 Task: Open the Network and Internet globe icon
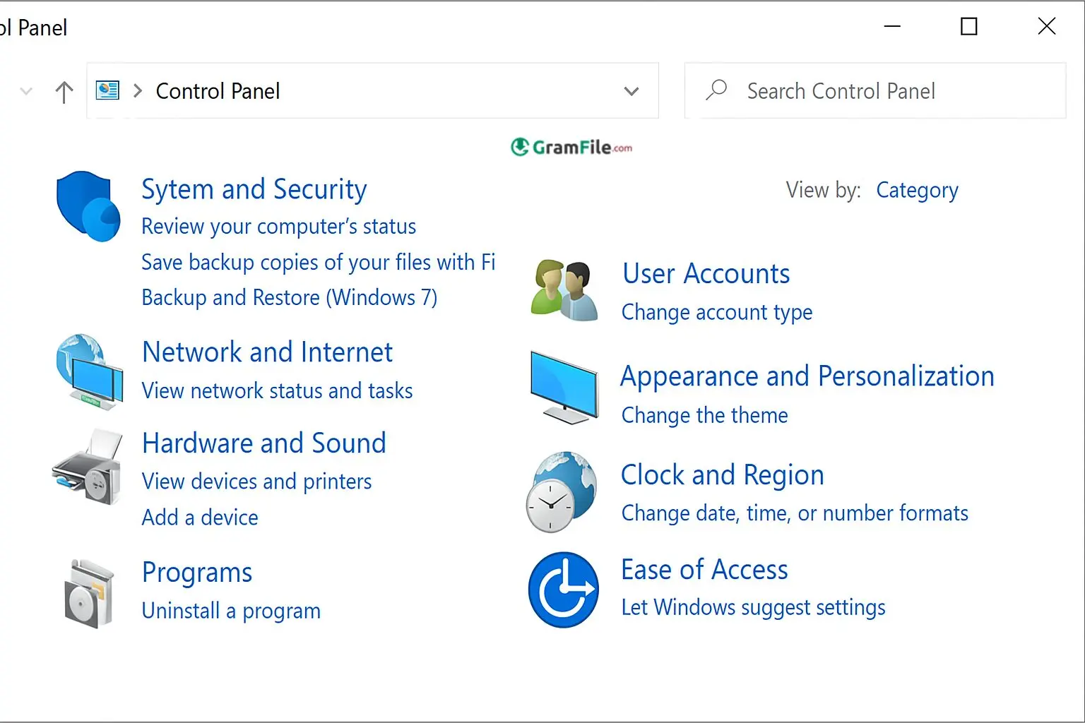(x=90, y=372)
